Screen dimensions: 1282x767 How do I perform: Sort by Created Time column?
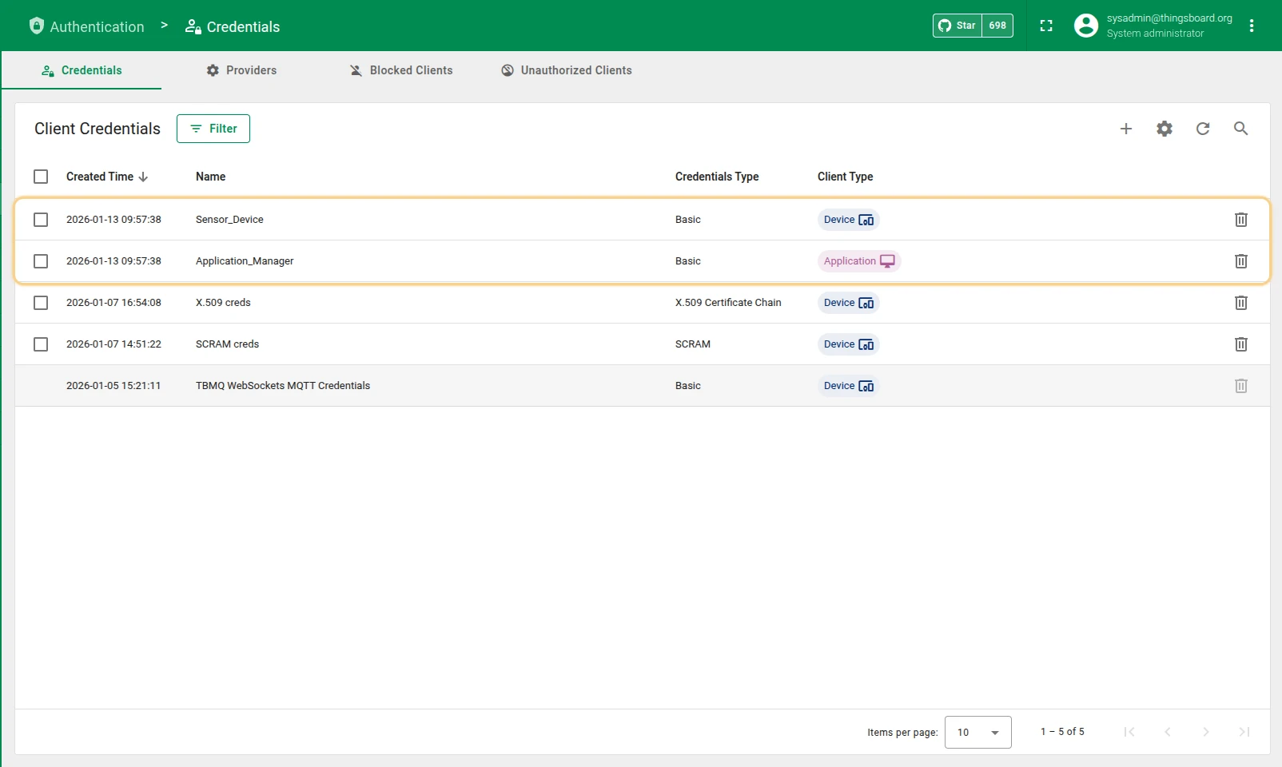(100, 177)
